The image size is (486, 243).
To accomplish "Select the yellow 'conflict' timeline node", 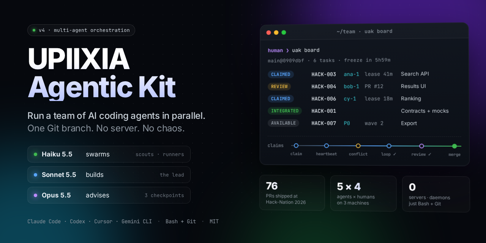I will (x=358, y=146).
